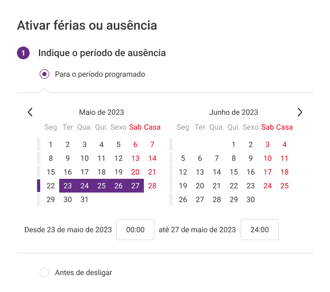The width and height of the screenshot is (330, 292).
Task: Select May 1 in the calendar
Action: click(51, 144)
